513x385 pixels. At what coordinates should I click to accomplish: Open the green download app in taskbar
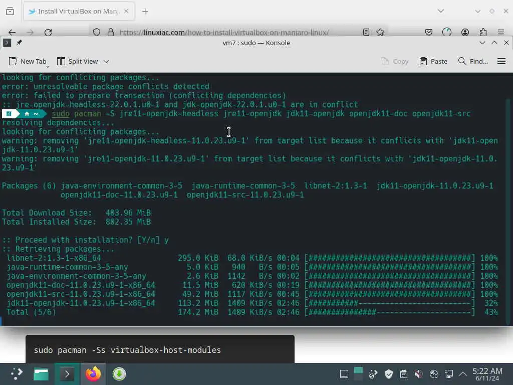[x=119, y=374]
